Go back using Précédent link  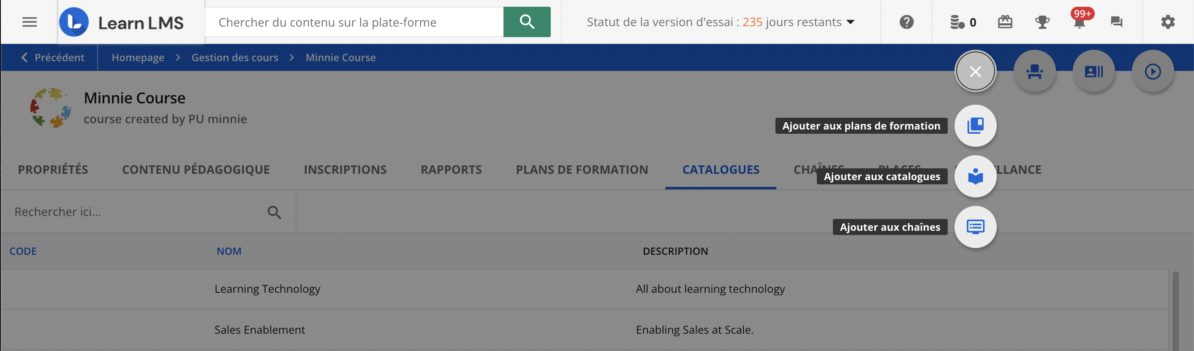click(x=53, y=57)
